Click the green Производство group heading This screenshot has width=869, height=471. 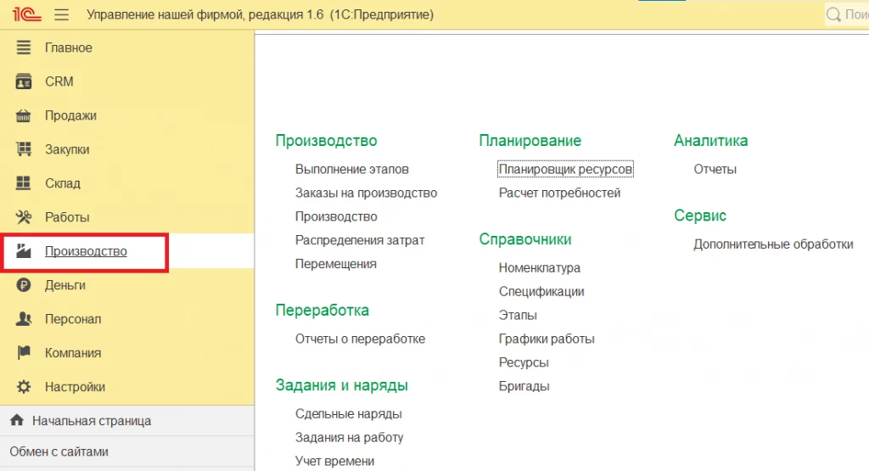point(327,141)
